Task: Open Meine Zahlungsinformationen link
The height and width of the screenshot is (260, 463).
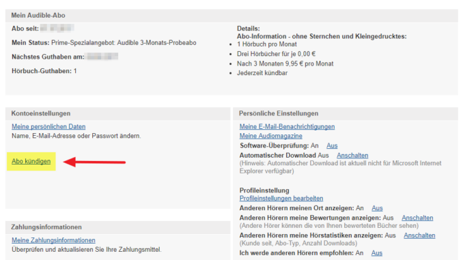Action: [53, 240]
